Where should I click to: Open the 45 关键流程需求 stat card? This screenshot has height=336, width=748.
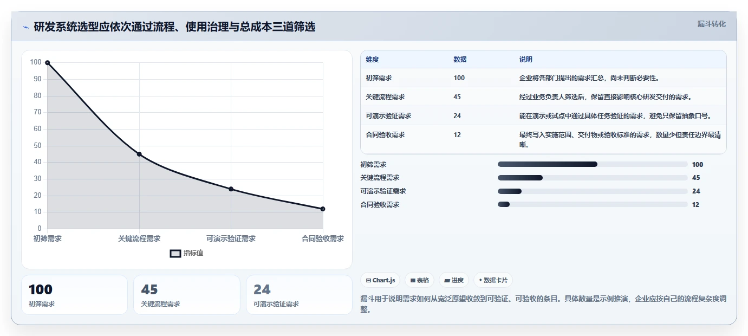187,295
